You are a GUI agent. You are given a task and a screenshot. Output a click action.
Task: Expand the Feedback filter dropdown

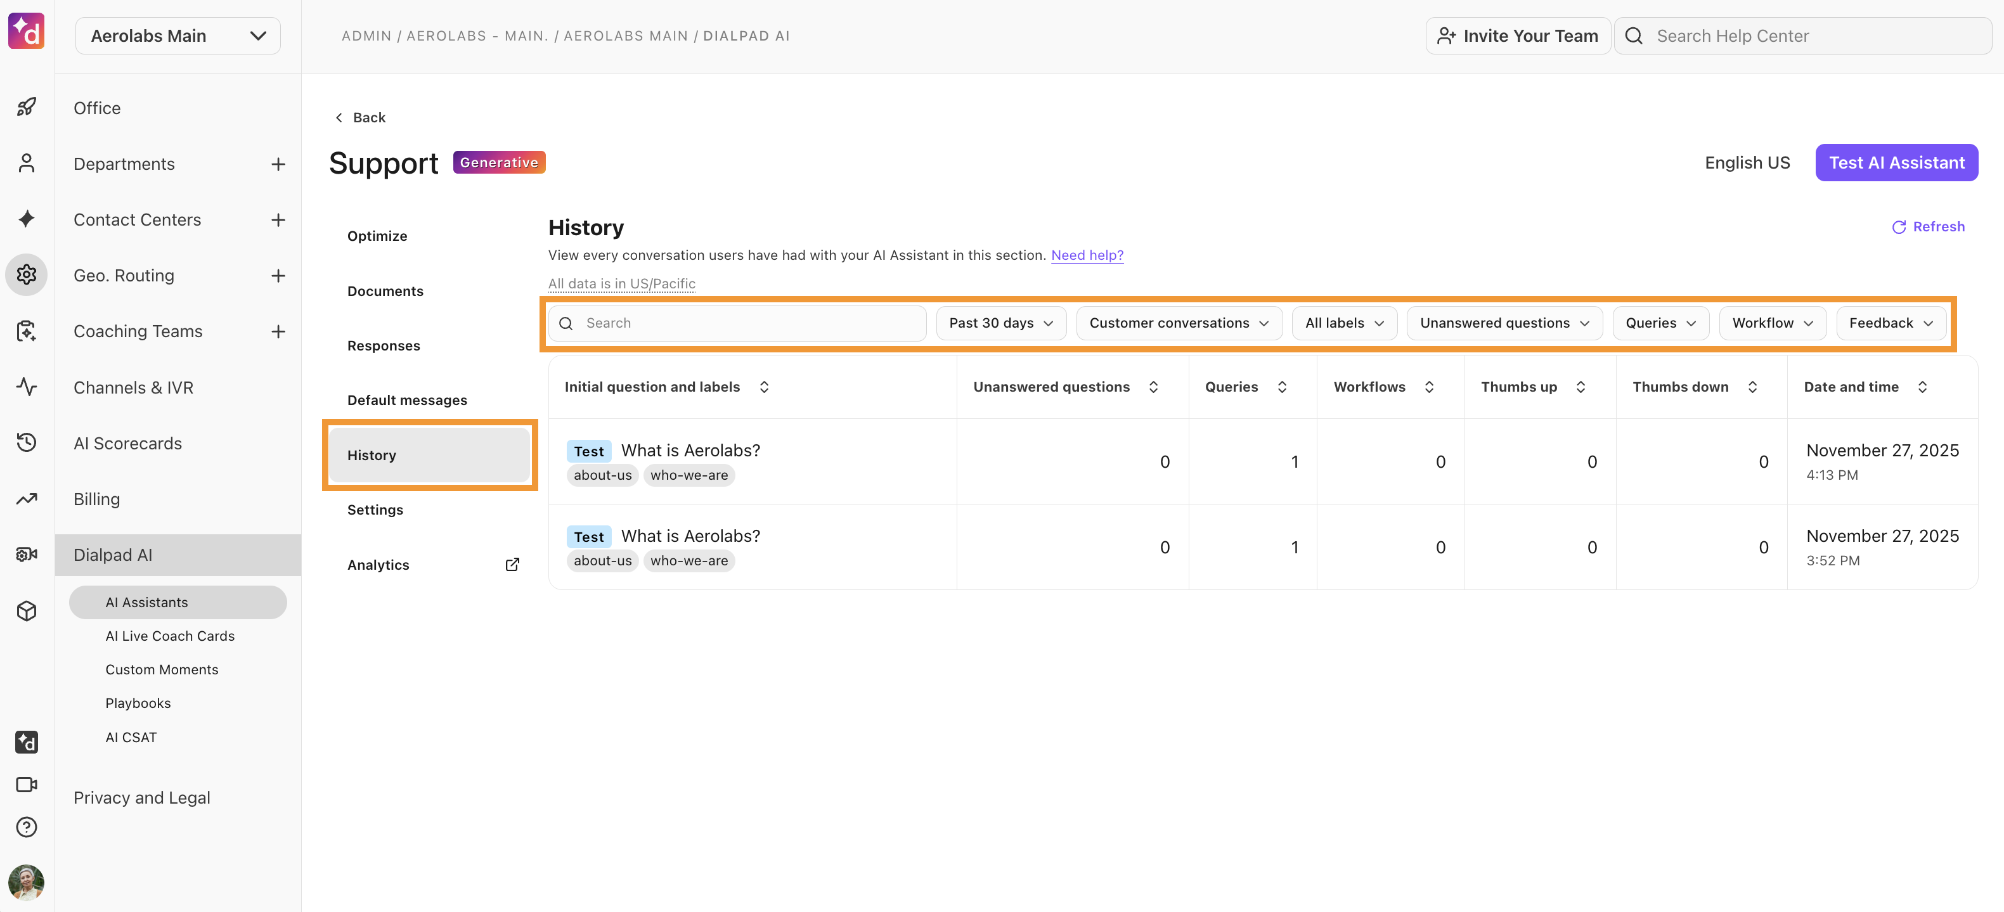point(1891,323)
